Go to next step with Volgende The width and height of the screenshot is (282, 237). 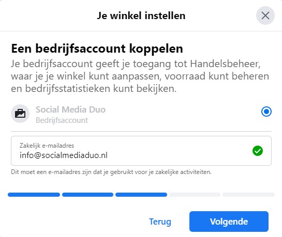click(229, 222)
